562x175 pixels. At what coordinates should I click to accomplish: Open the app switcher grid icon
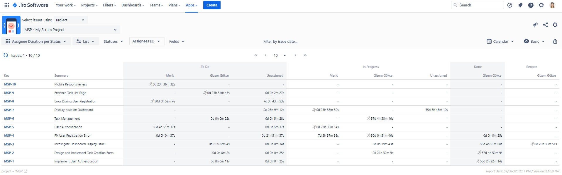6,5
